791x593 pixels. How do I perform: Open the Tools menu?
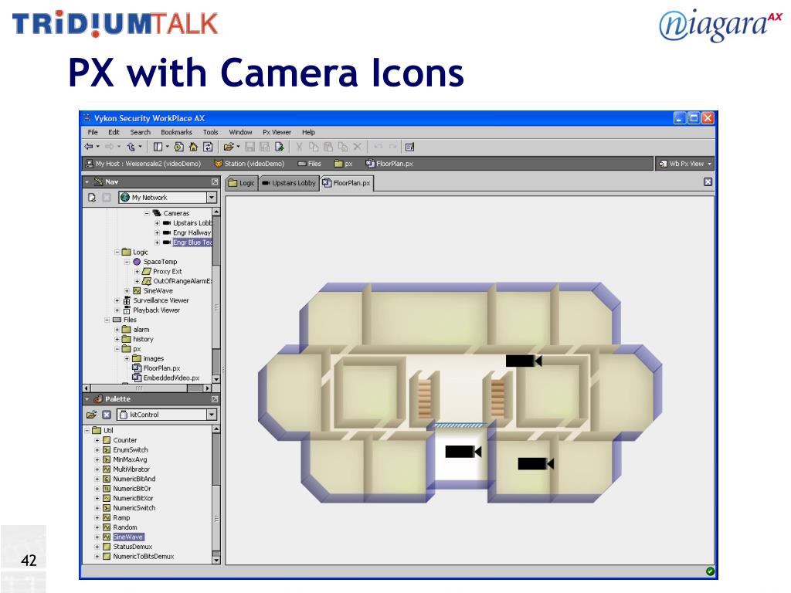pyautogui.click(x=210, y=132)
